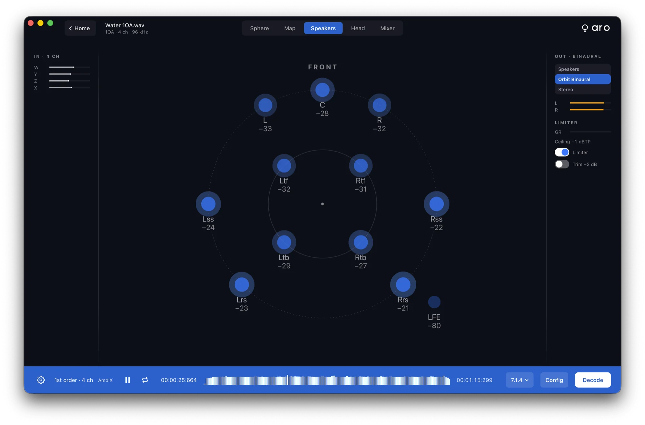This screenshot has width=645, height=425.
Task: Select the Rtf top-front speaker node
Action: (361, 165)
